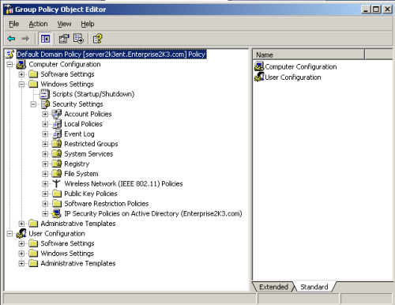Select User Configuration text in right pane
395x305 pixels.
[x=293, y=77]
